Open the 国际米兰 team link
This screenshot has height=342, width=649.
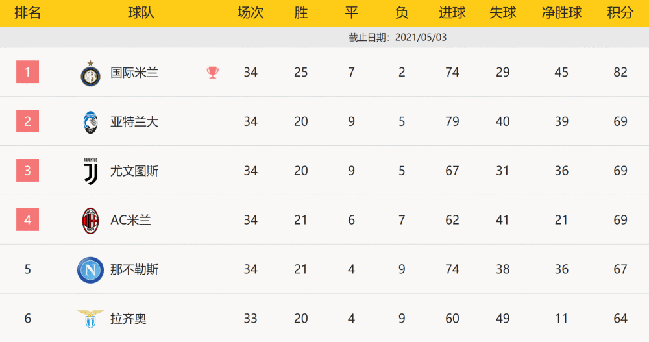coord(134,73)
